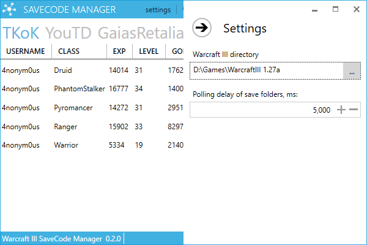The width and height of the screenshot is (367, 245).
Task: Focus the Warcraft III directory path field
Action: coord(266,71)
